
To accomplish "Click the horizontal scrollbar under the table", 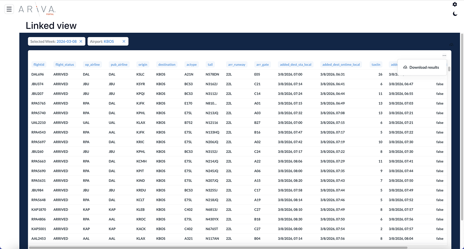I will click(218, 247).
